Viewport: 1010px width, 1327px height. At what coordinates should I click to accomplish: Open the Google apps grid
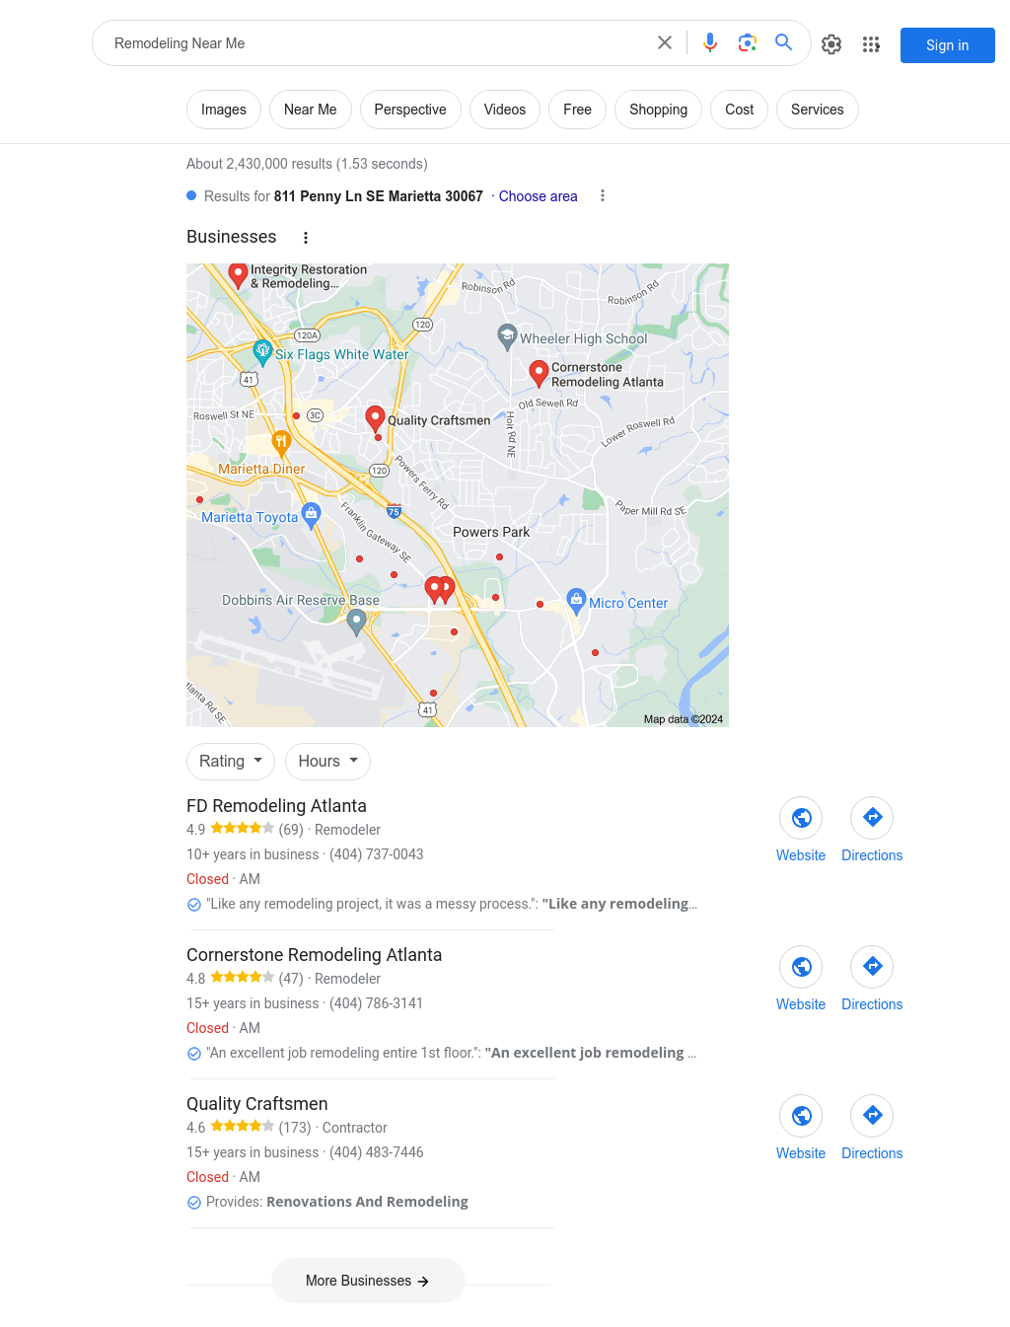[x=871, y=44]
